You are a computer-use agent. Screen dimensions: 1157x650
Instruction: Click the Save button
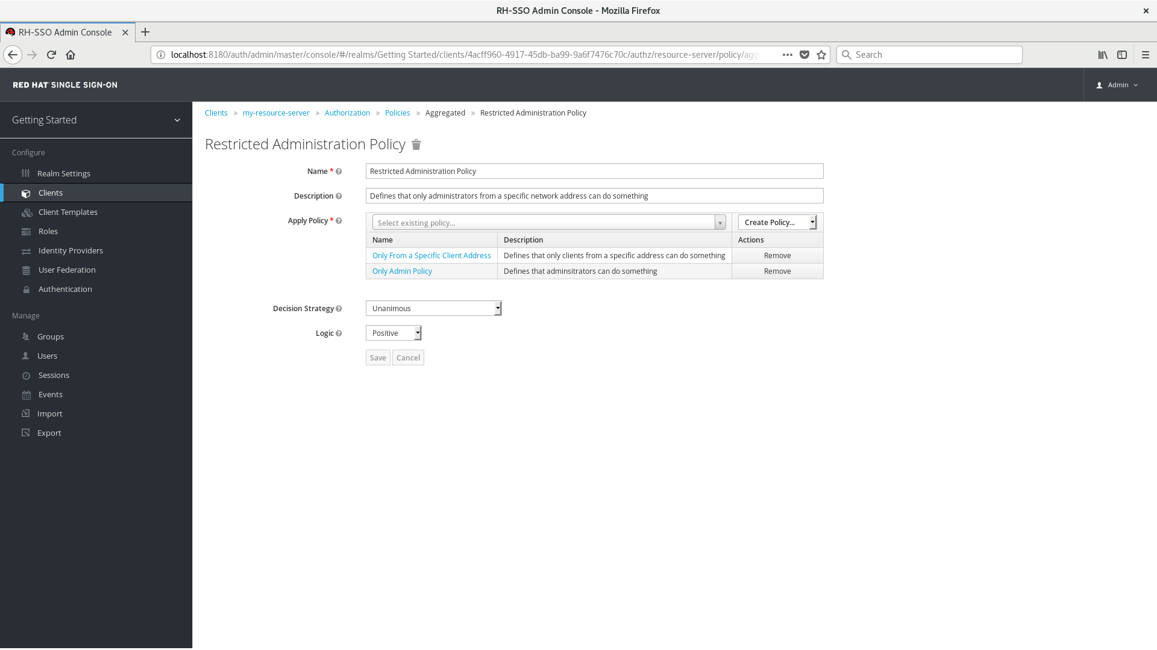click(377, 357)
